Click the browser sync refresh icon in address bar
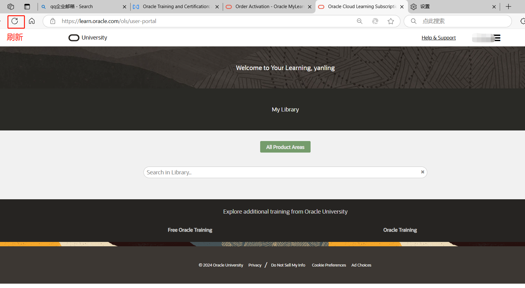This screenshot has height=288, width=525. click(375, 21)
